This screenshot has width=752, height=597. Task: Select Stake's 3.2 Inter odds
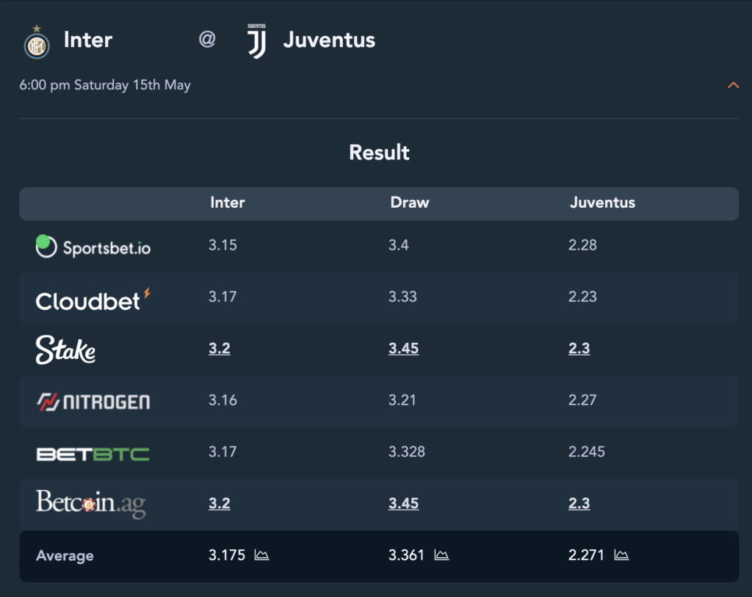[x=219, y=348]
